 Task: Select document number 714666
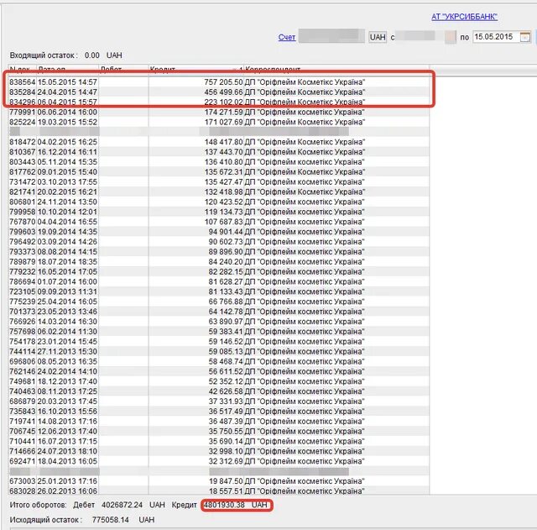(23, 451)
